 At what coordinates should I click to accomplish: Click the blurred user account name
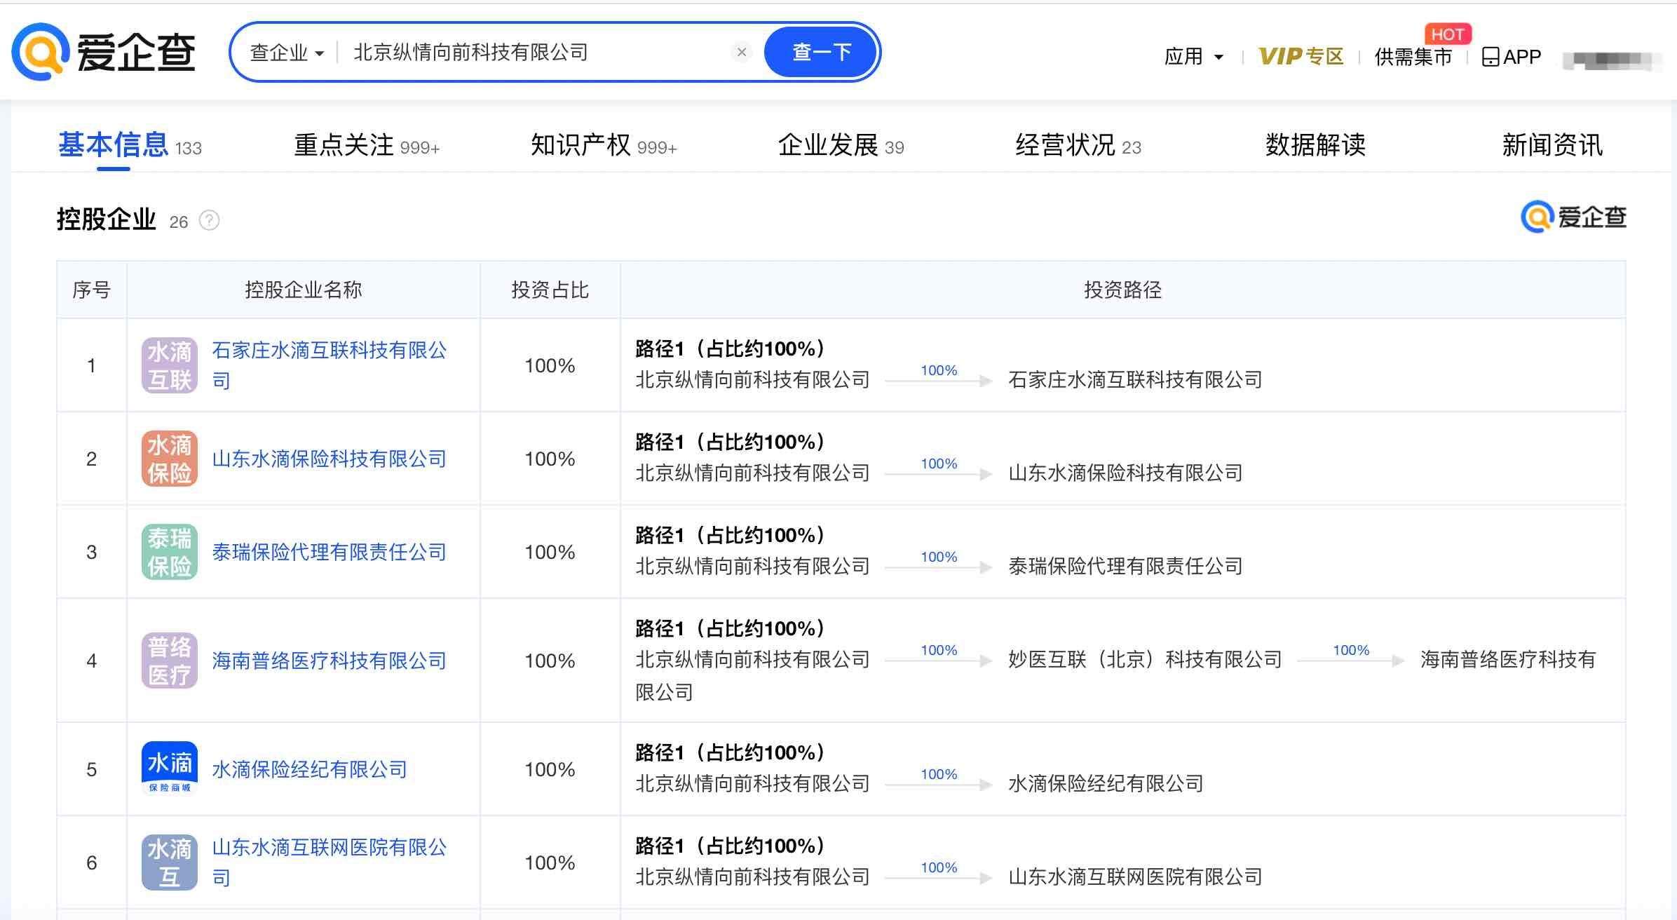coord(1612,61)
